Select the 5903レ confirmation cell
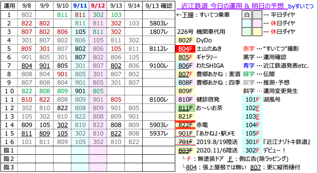The height and width of the screenshot is (173, 318). 159,125
